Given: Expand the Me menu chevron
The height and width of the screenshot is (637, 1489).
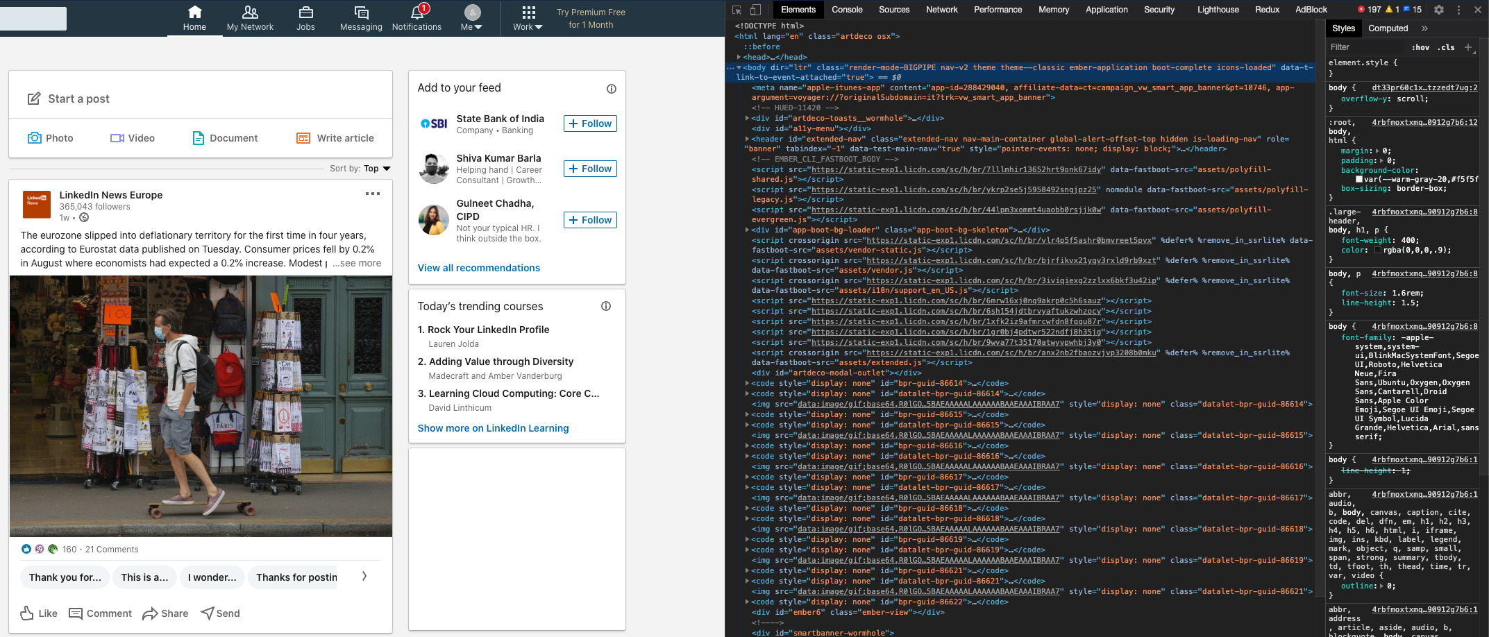Looking at the screenshot, I should point(480,26).
